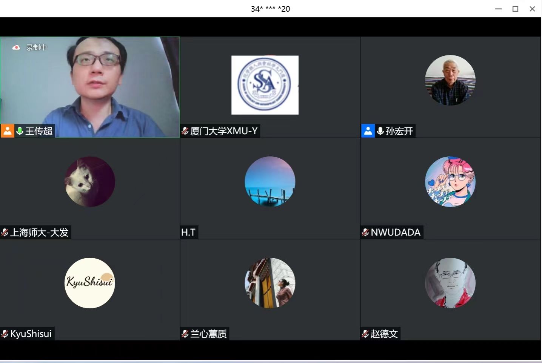Click the muted mic icon for KyuShisui
The height and width of the screenshot is (363, 542).
5,334
